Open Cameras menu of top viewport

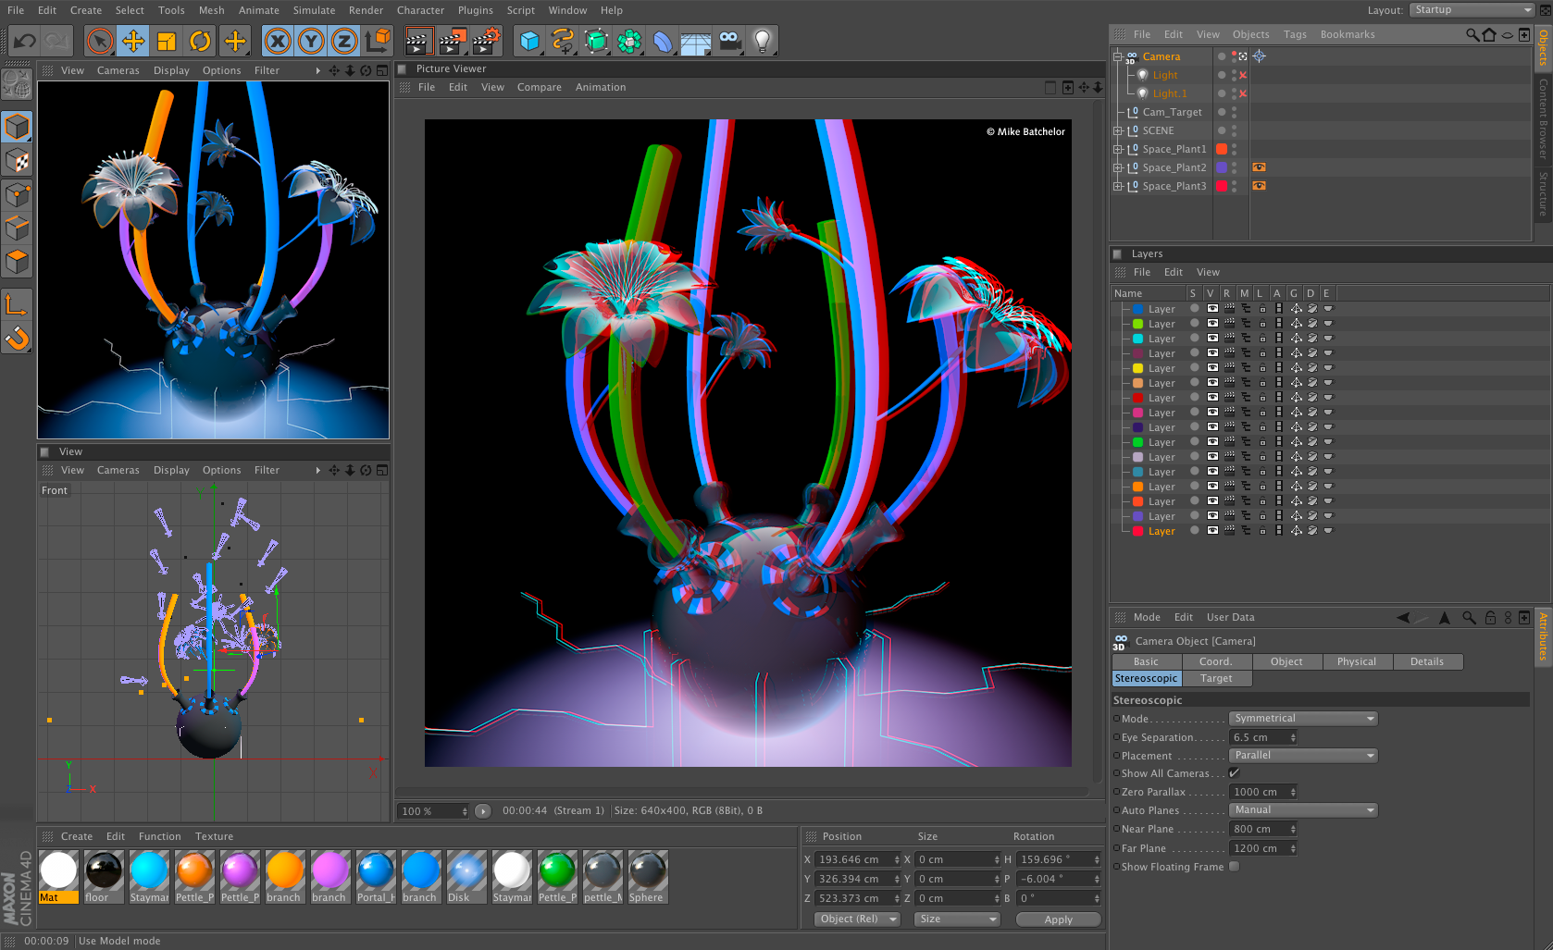click(x=118, y=70)
